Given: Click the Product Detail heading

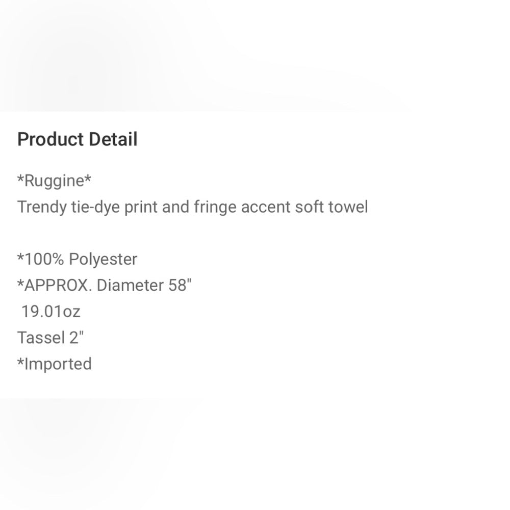Looking at the screenshot, I should pos(78,139).
